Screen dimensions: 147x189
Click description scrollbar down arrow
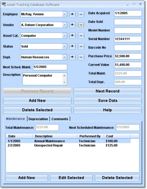point(64,82)
